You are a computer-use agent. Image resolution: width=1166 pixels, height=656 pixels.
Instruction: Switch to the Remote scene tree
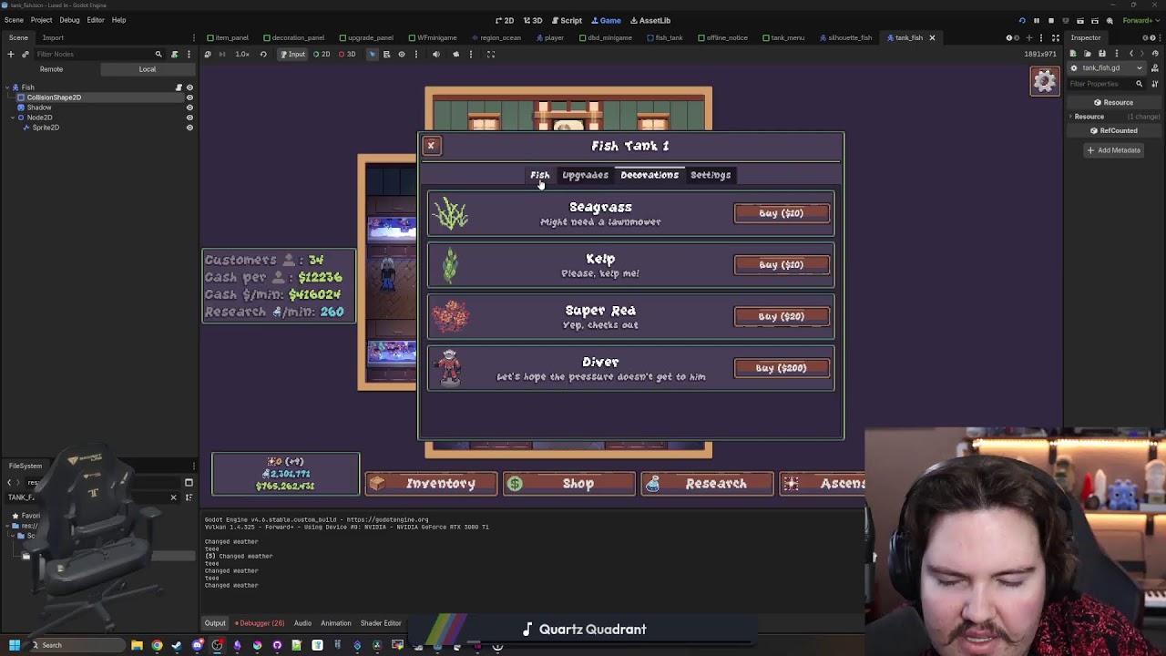coord(51,69)
